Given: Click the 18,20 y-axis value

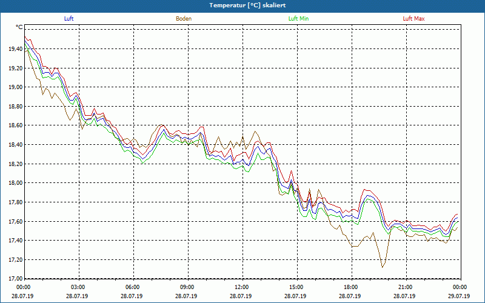Looking at the screenshot, I should (x=16, y=164).
